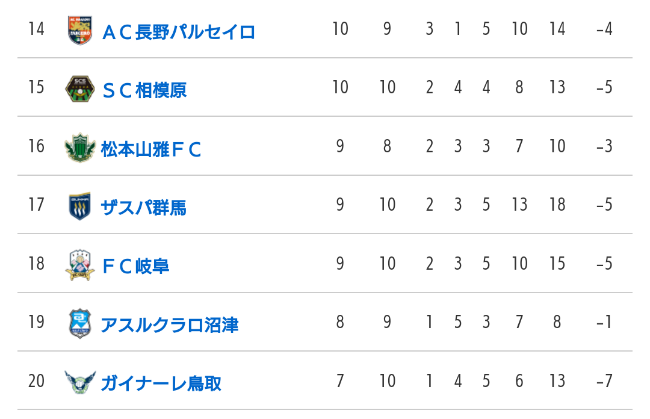Image resolution: width=650 pixels, height=419 pixels.
Task: Click rank number 16 beside 松本山雅ＦＣ
Action: click(x=37, y=146)
